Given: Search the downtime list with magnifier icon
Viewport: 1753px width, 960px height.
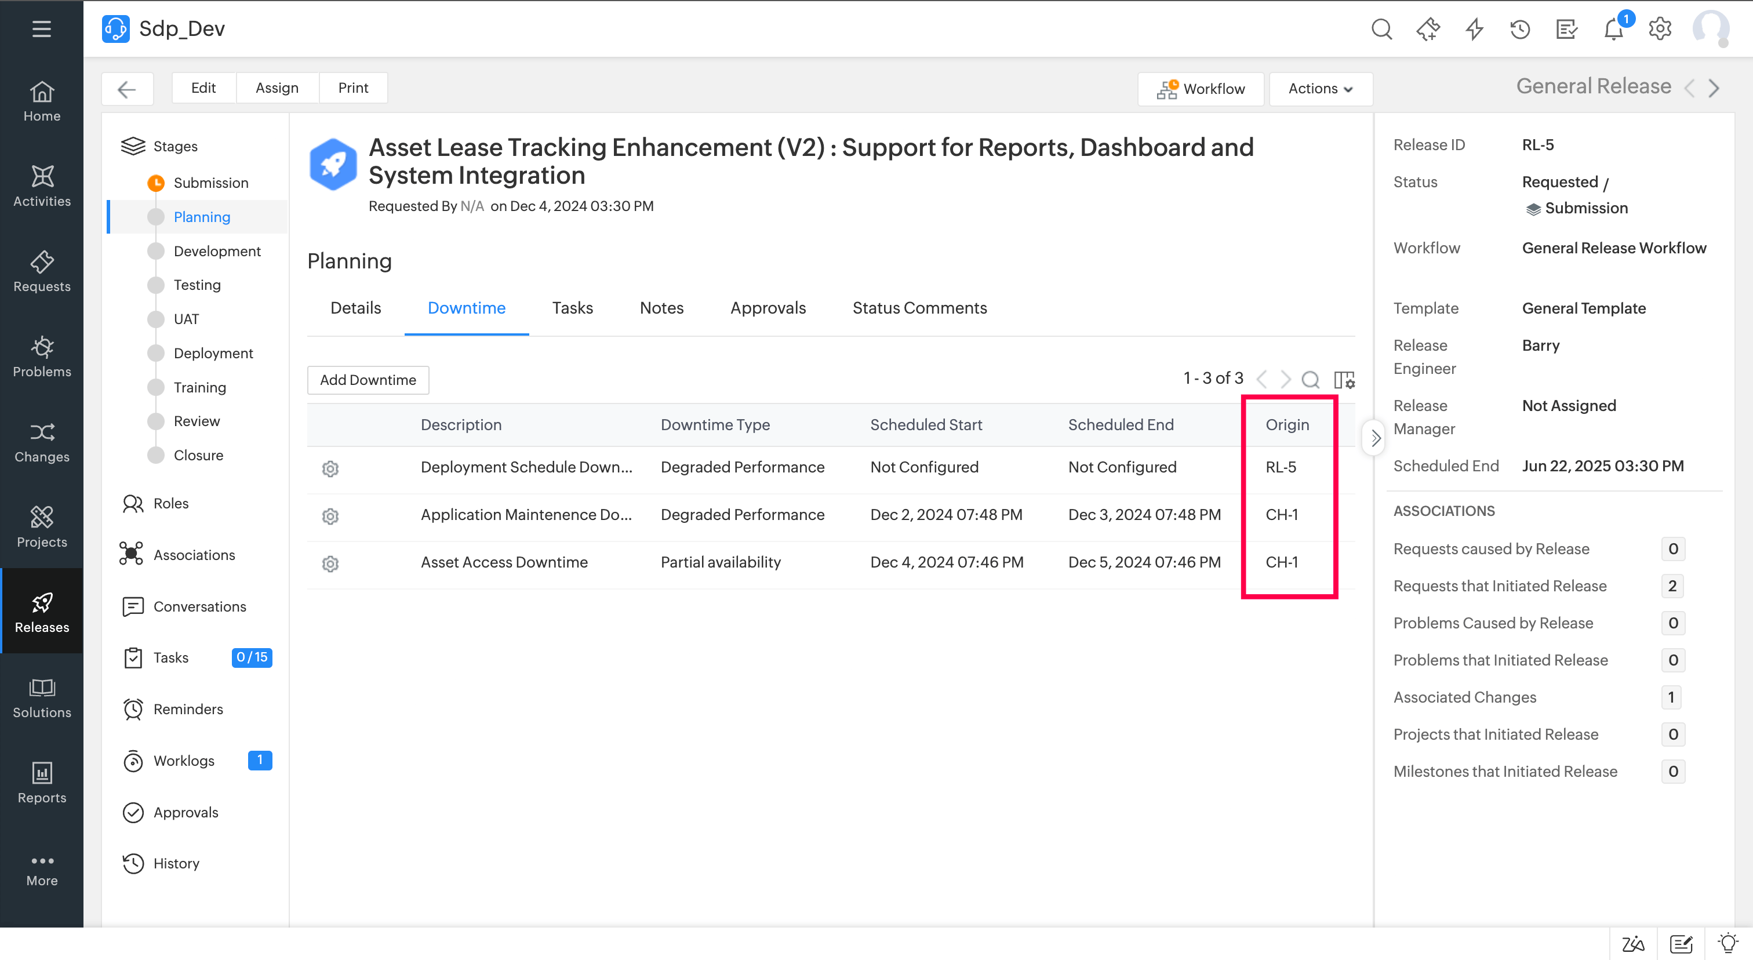Looking at the screenshot, I should [1310, 379].
